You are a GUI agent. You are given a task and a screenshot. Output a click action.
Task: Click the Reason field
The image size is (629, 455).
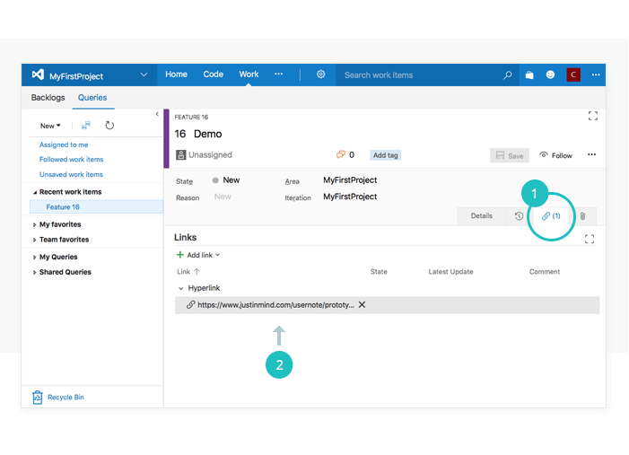[223, 197]
